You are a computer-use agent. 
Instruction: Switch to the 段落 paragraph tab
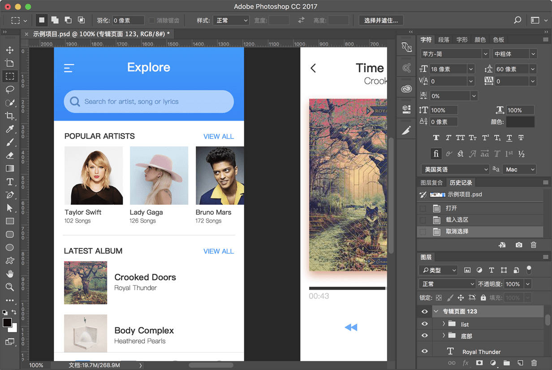[x=444, y=40]
